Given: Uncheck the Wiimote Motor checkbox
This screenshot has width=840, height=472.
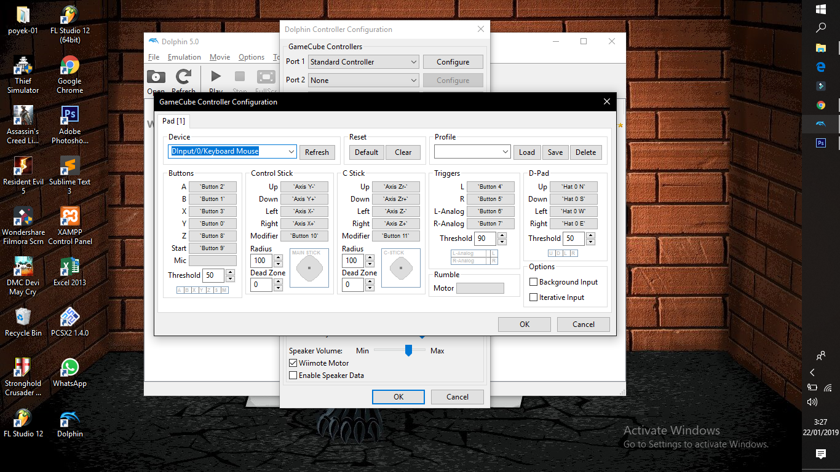Looking at the screenshot, I should [x=293, y=363].
